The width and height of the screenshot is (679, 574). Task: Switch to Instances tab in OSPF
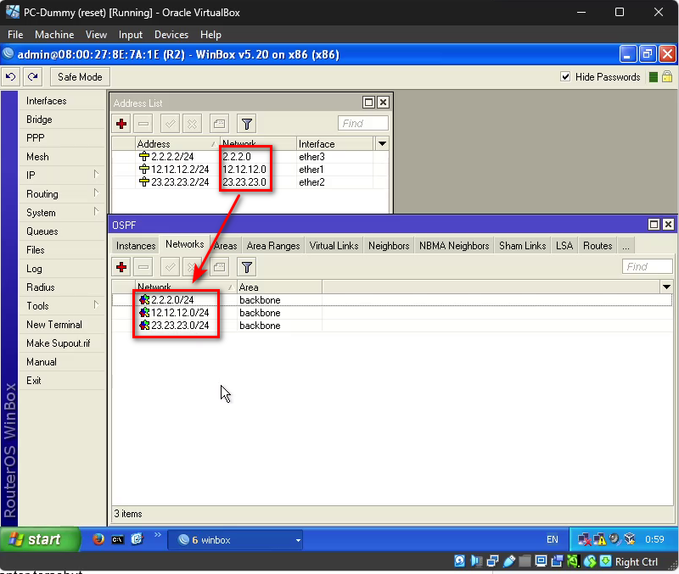tap(136, 246)
